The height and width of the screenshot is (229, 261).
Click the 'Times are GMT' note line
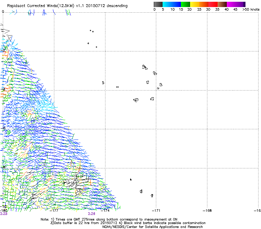coord(109,219)
